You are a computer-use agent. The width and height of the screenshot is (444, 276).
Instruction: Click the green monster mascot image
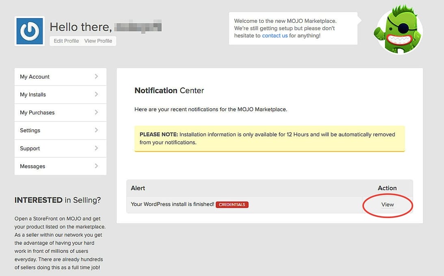coord(398,31)
